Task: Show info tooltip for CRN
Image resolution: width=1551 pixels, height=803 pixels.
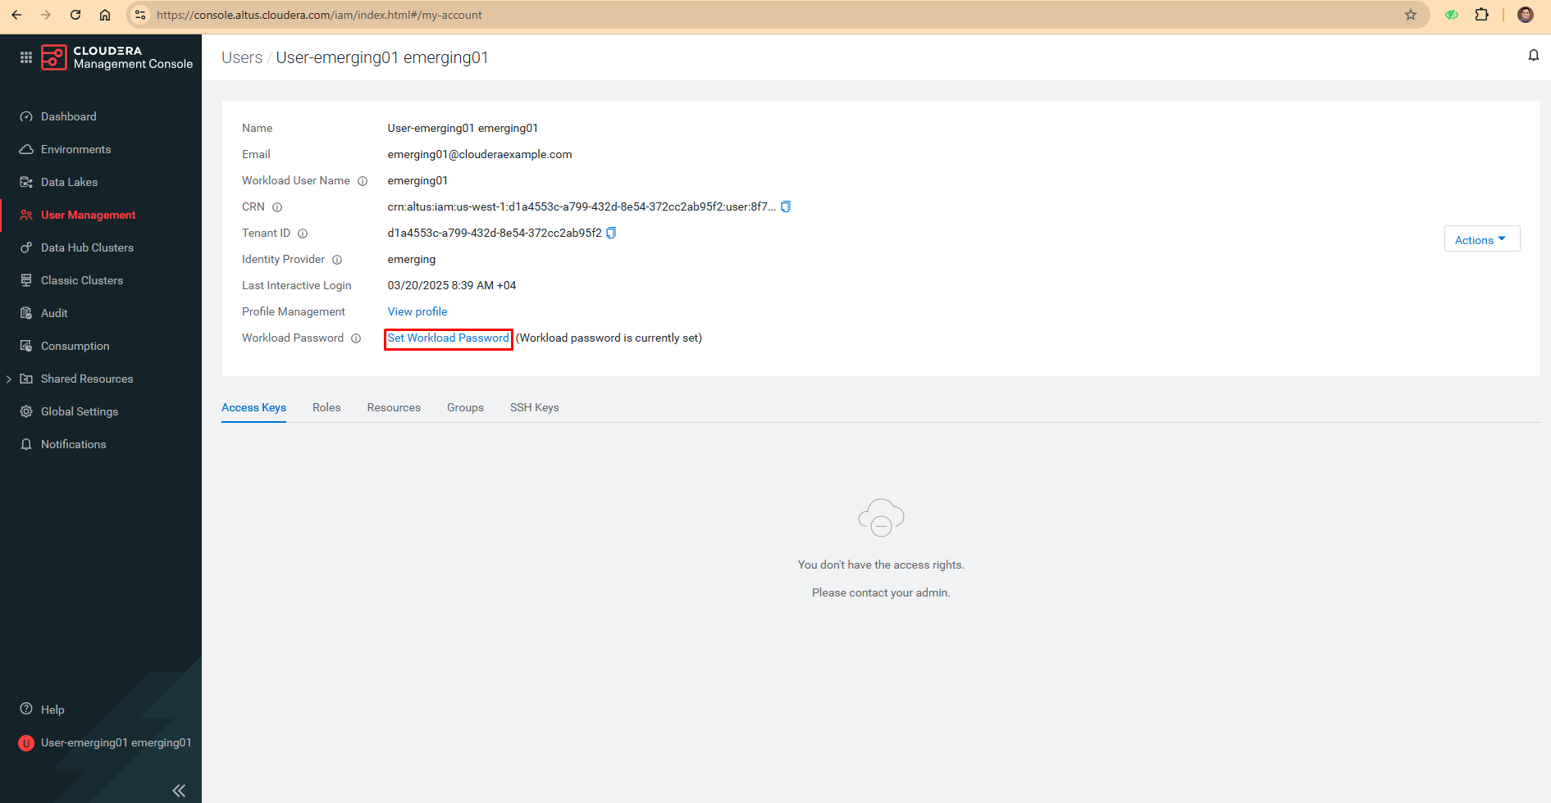Action: tap(277, 207)
